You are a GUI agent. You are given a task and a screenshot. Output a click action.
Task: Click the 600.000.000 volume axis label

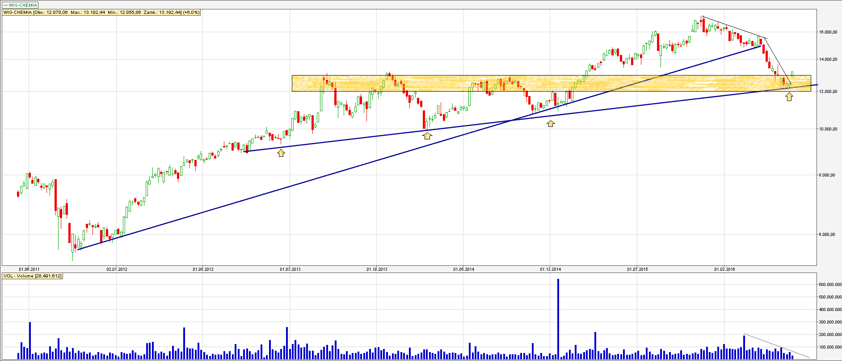click(x=830, y=285)
